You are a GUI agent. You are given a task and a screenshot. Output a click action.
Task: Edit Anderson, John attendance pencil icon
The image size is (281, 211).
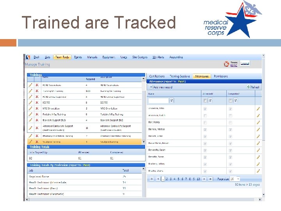258,109
